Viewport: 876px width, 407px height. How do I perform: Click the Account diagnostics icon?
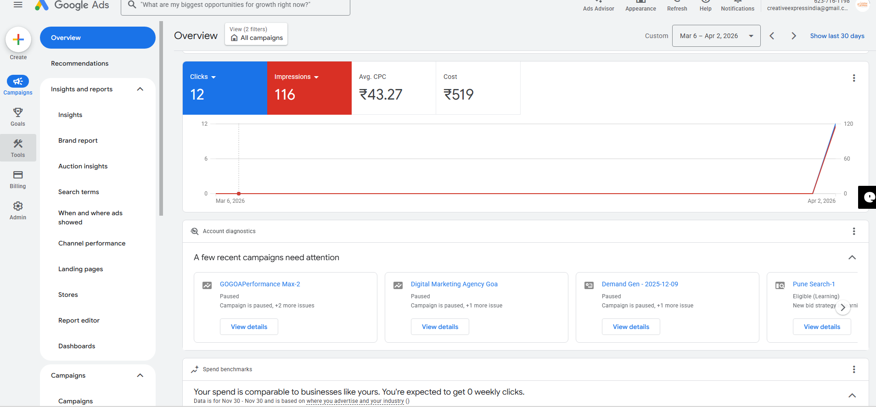[195, 231]
